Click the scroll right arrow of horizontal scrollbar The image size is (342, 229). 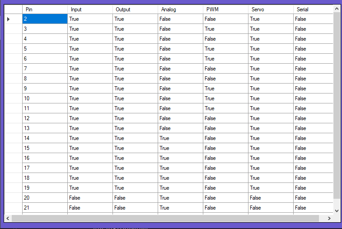329,218
